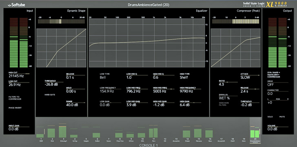Adjust High Mid Gain -1.2 dB
Viewport: 297px width, 147px height.
tap(164, 103)
